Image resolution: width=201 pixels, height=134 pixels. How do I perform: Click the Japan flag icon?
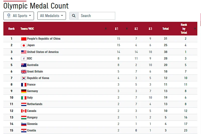[24, 45]
